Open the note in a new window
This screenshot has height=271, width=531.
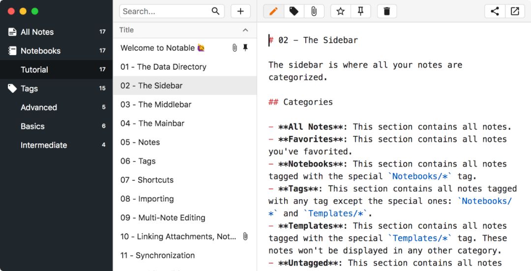515,11
